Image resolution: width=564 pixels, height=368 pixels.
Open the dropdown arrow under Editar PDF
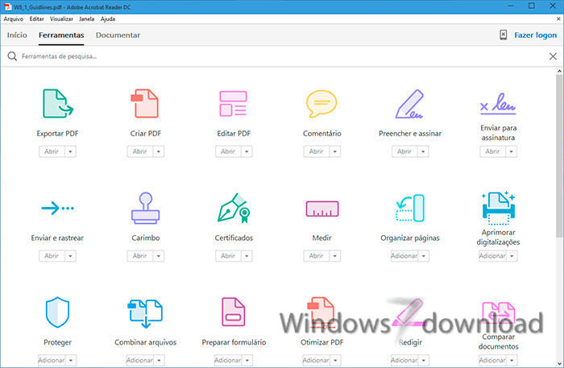pos(247,151)
